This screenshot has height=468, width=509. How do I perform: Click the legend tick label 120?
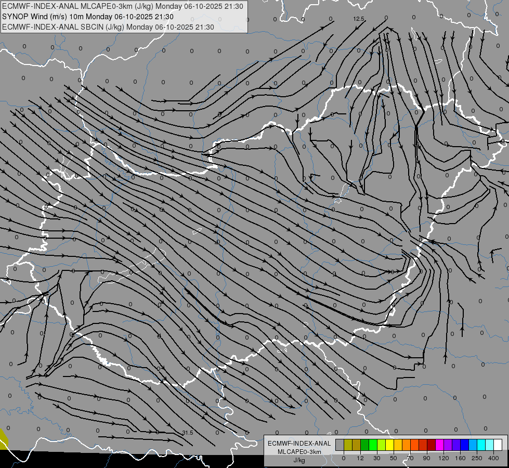point(443,458)
